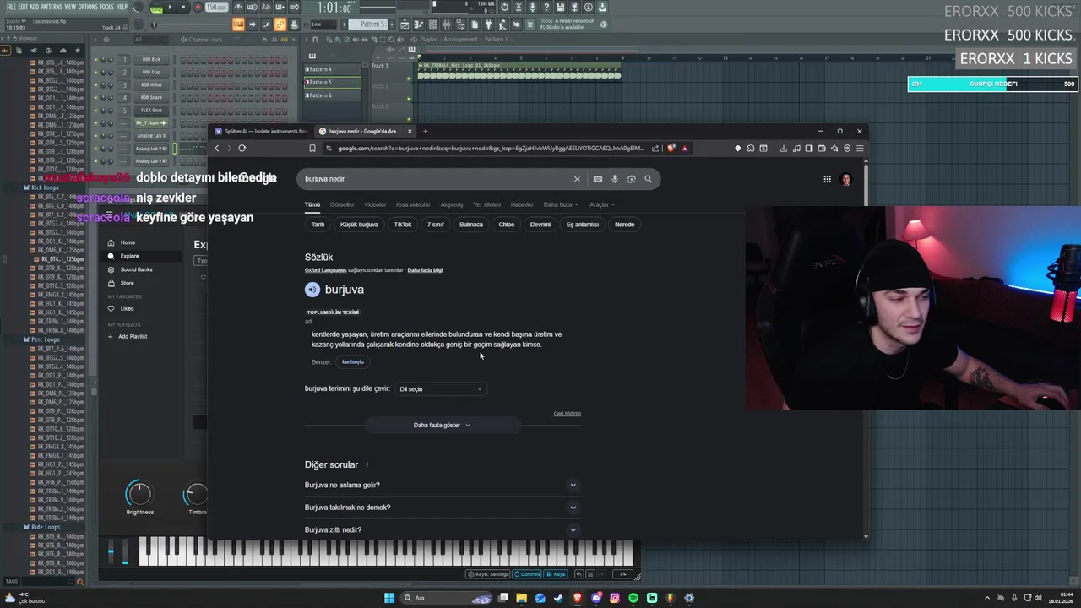Open Google Lens image search
The image size is (1081, 608).
tap(631, 179)
